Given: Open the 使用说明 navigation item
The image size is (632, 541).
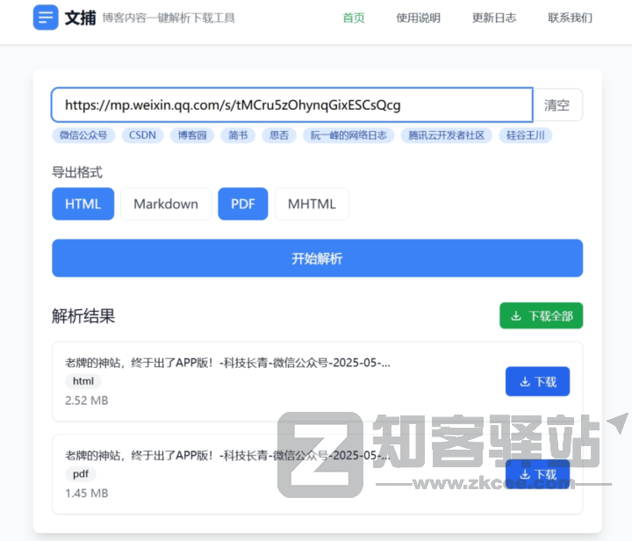Looking at the screenshot, I should pos(418,18).
